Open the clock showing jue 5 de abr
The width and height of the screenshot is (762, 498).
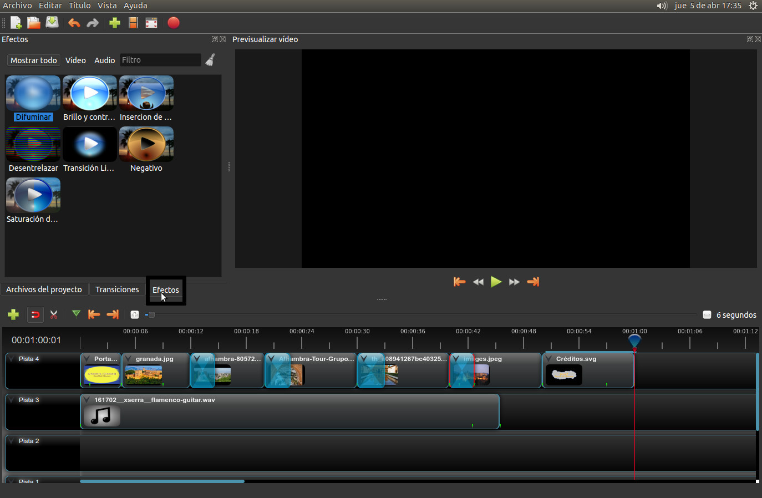[x=708, y=6]
